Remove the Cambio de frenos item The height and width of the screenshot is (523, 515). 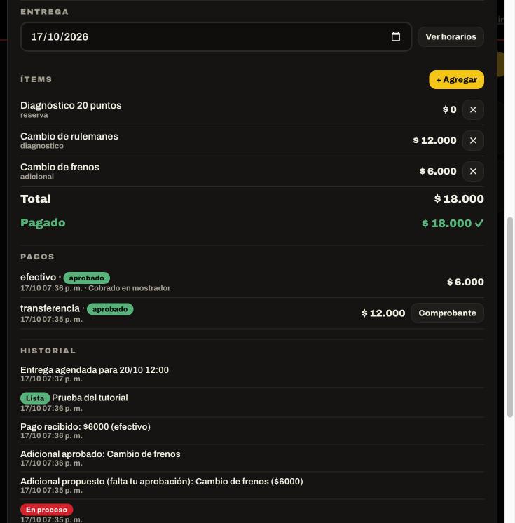473,171
